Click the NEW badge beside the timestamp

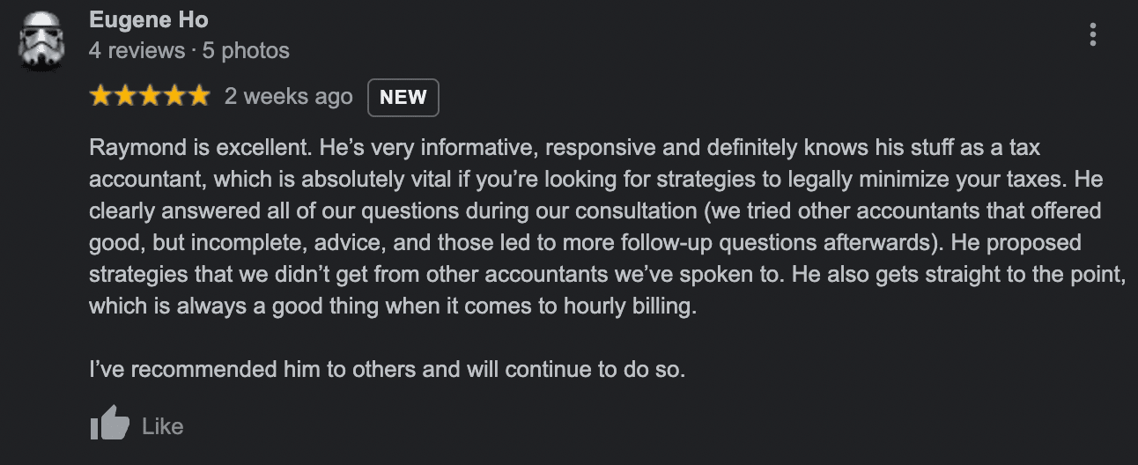coord(403,98)
